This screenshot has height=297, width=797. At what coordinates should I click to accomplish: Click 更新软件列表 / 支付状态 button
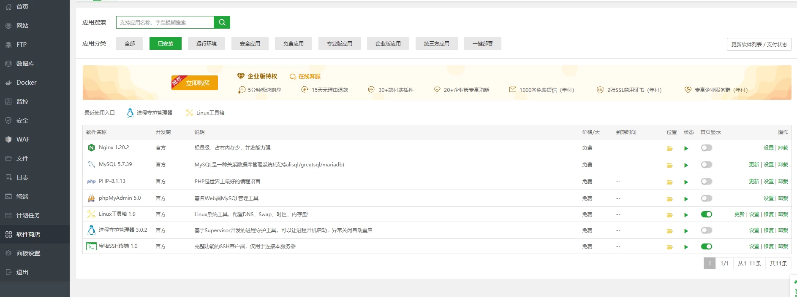click(759, 44)
